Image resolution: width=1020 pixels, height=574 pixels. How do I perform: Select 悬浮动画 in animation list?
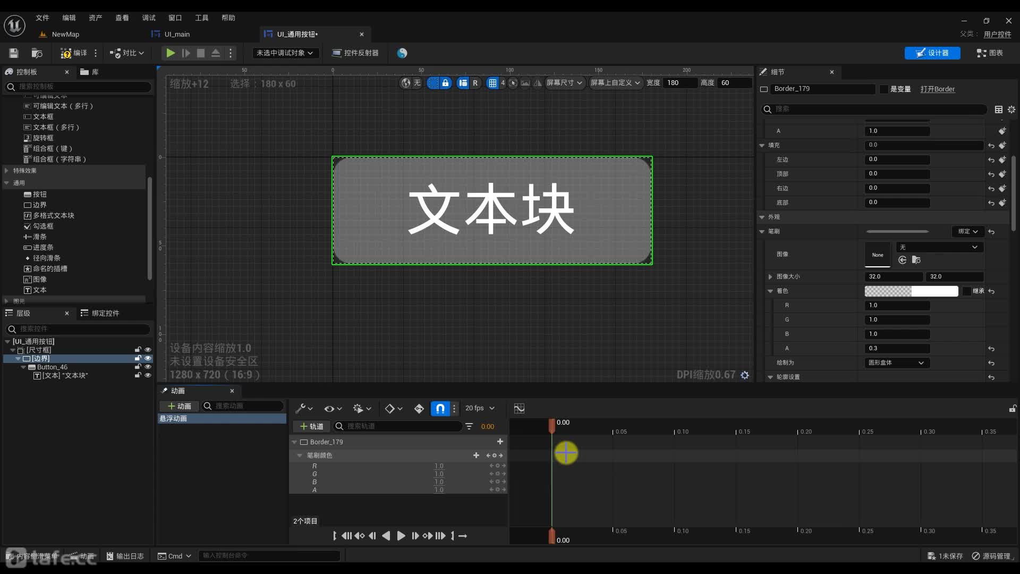pos(222,419)
